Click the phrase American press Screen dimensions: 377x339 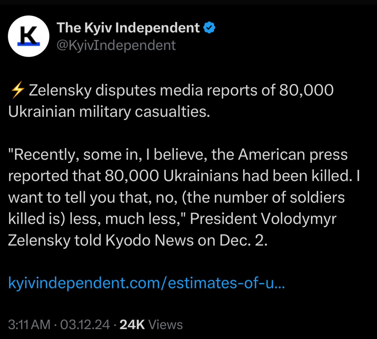[292, 155]
